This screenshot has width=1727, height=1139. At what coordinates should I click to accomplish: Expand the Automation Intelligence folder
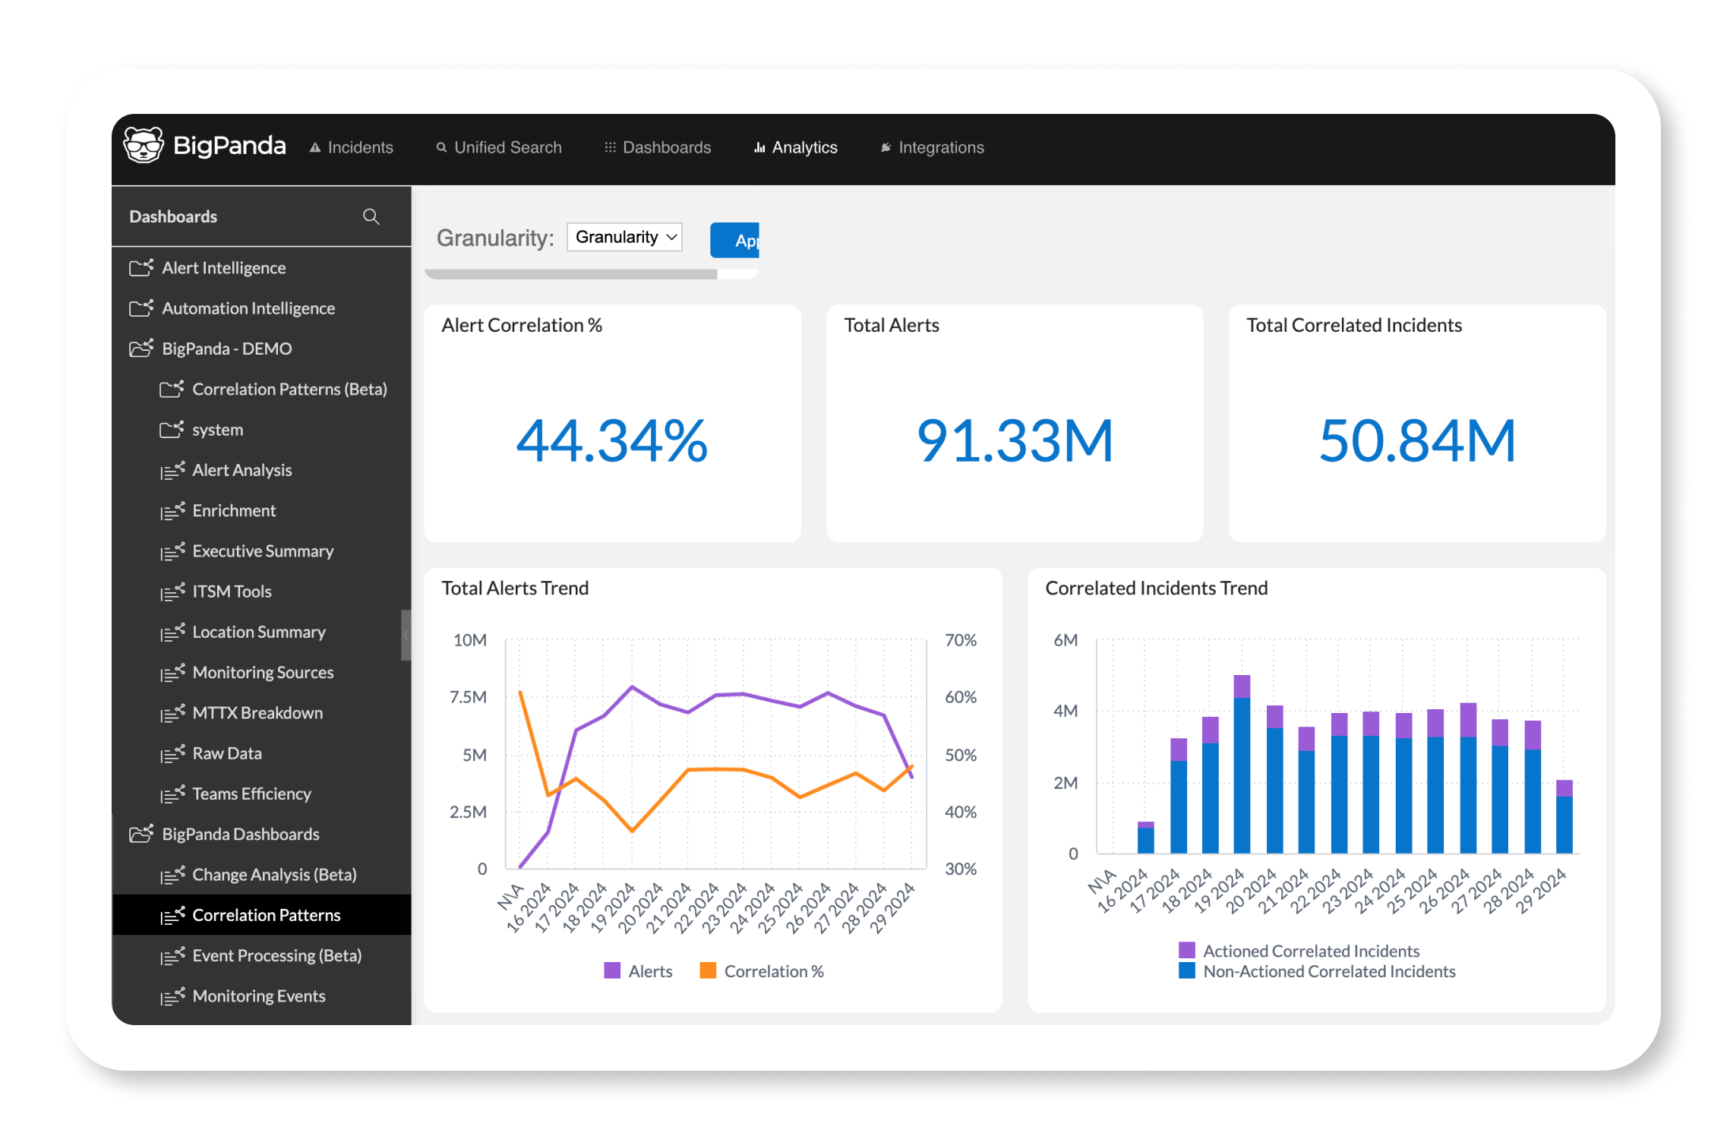pyautogui.click(x=261, y=308)
